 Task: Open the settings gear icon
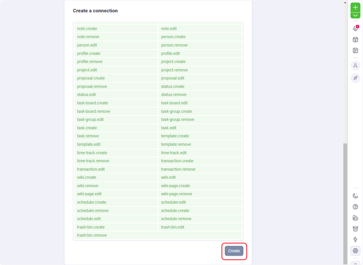pos(355,251)
